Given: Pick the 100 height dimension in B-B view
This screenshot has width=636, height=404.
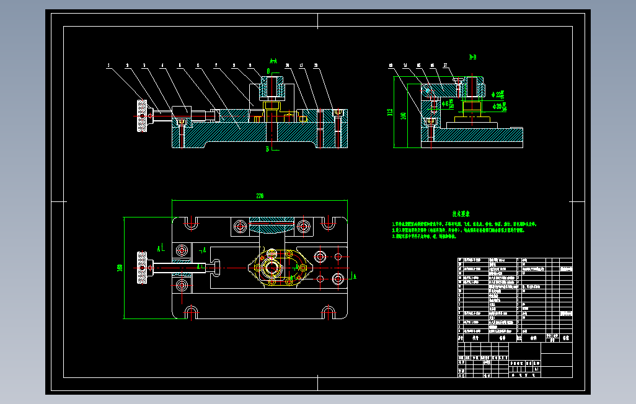Looking at the screenshot, I should tap(404, 116).
